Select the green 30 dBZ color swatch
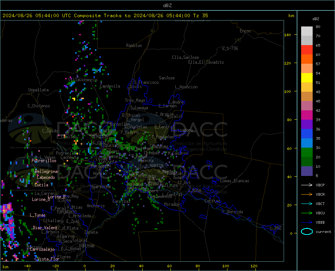Screen dimensions: 335x271 point(307,152)
